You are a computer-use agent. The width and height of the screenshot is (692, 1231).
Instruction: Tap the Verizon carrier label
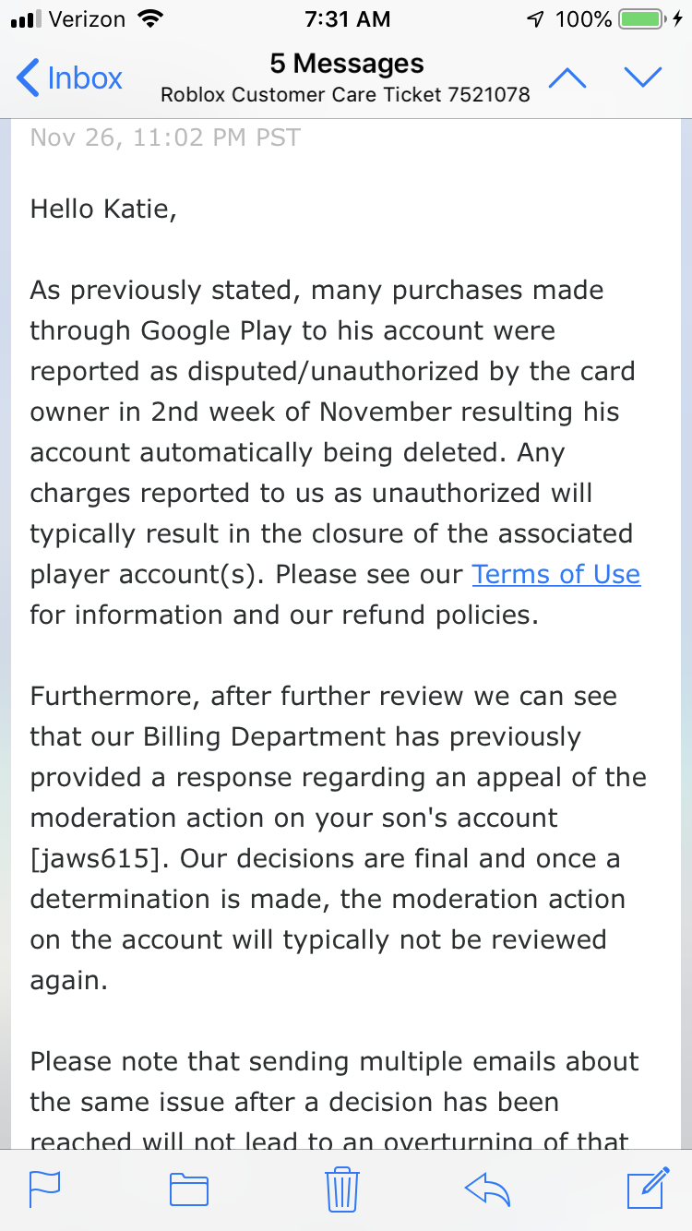pos(87,18)
